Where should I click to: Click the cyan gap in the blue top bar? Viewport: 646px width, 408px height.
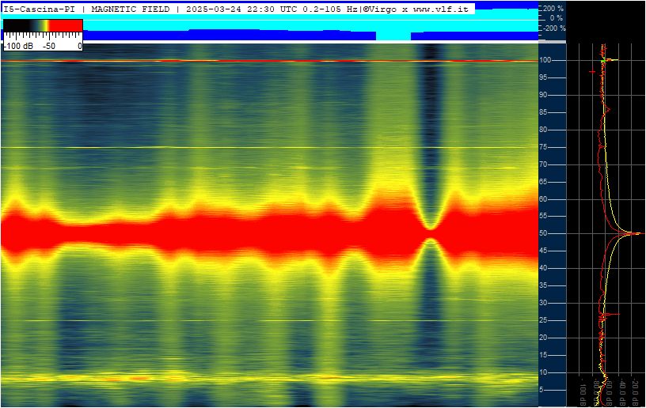tap(393, 36)
